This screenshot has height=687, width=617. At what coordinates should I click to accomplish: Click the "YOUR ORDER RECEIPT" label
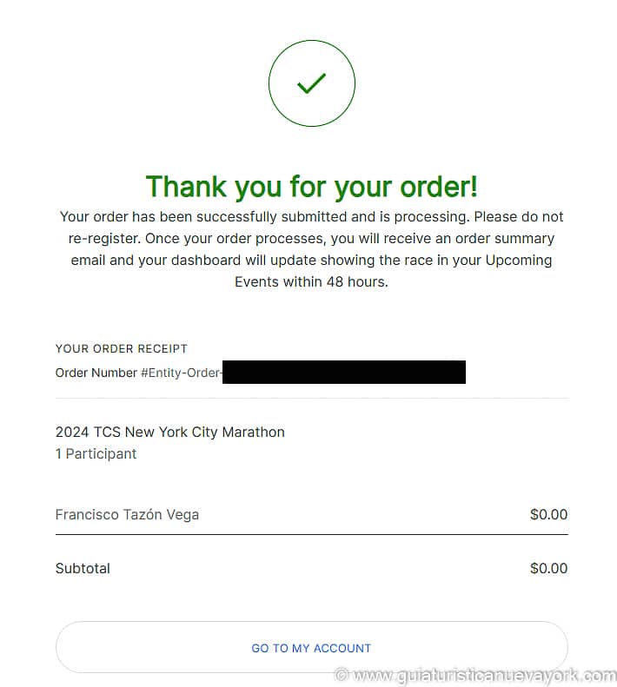point(121,348)
